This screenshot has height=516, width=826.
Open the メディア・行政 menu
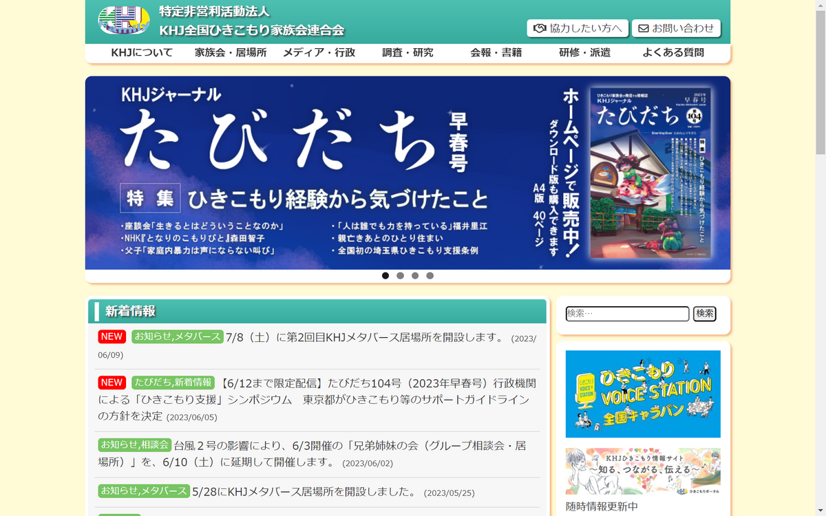[x=319, y=52]
